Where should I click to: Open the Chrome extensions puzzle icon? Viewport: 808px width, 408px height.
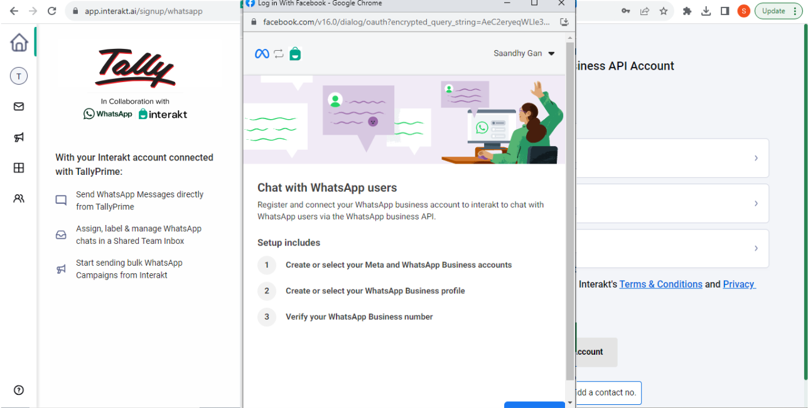point(687,11)
